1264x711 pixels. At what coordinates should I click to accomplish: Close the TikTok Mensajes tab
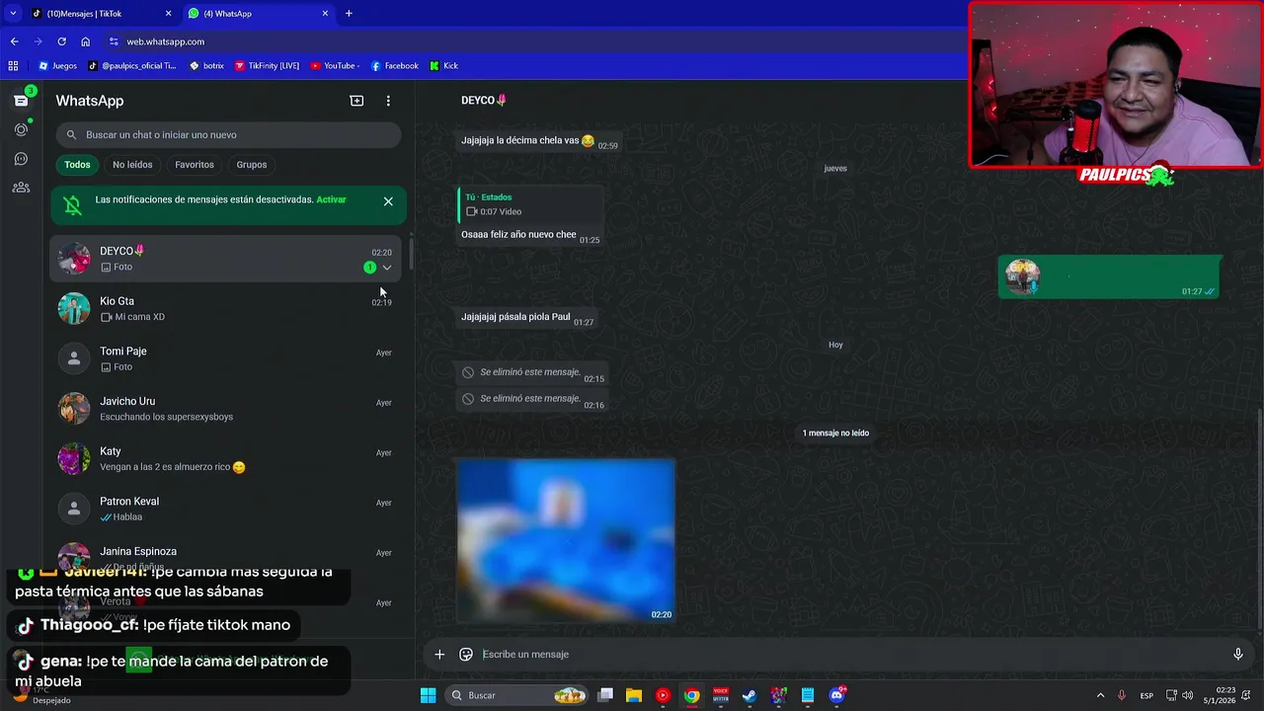pyautogui.click(x=168, y=14)
